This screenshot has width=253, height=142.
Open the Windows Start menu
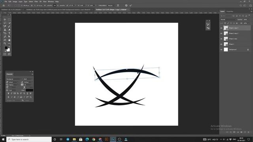click(x=3, y=139)
